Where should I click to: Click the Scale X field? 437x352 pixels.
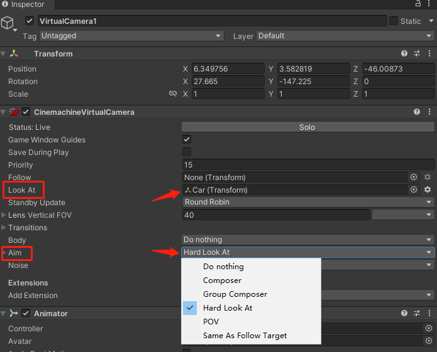pos(228,93)
